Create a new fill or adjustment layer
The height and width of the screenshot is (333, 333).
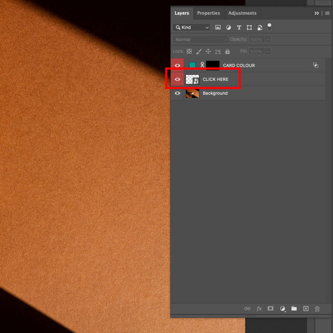[282, 308]
